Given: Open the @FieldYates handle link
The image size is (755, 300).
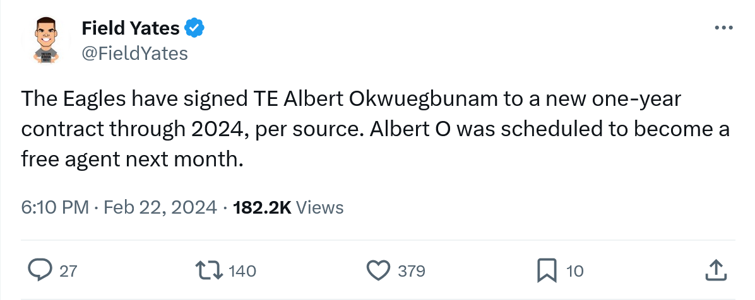Looking at the screenshot, I should coord(134,54).
